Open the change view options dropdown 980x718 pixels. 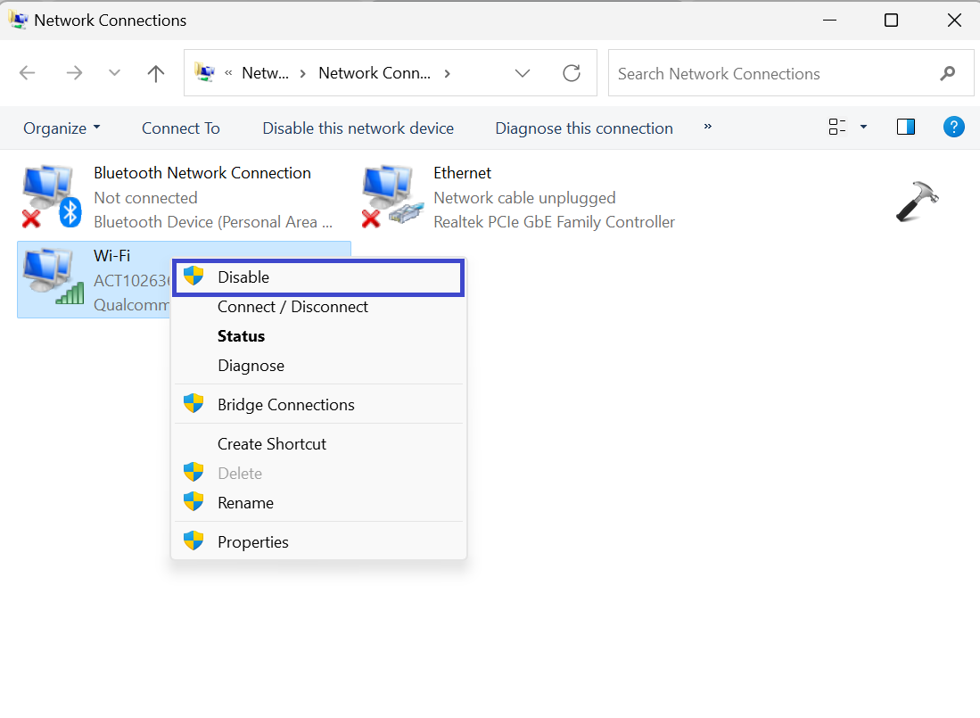pos(863,128)
